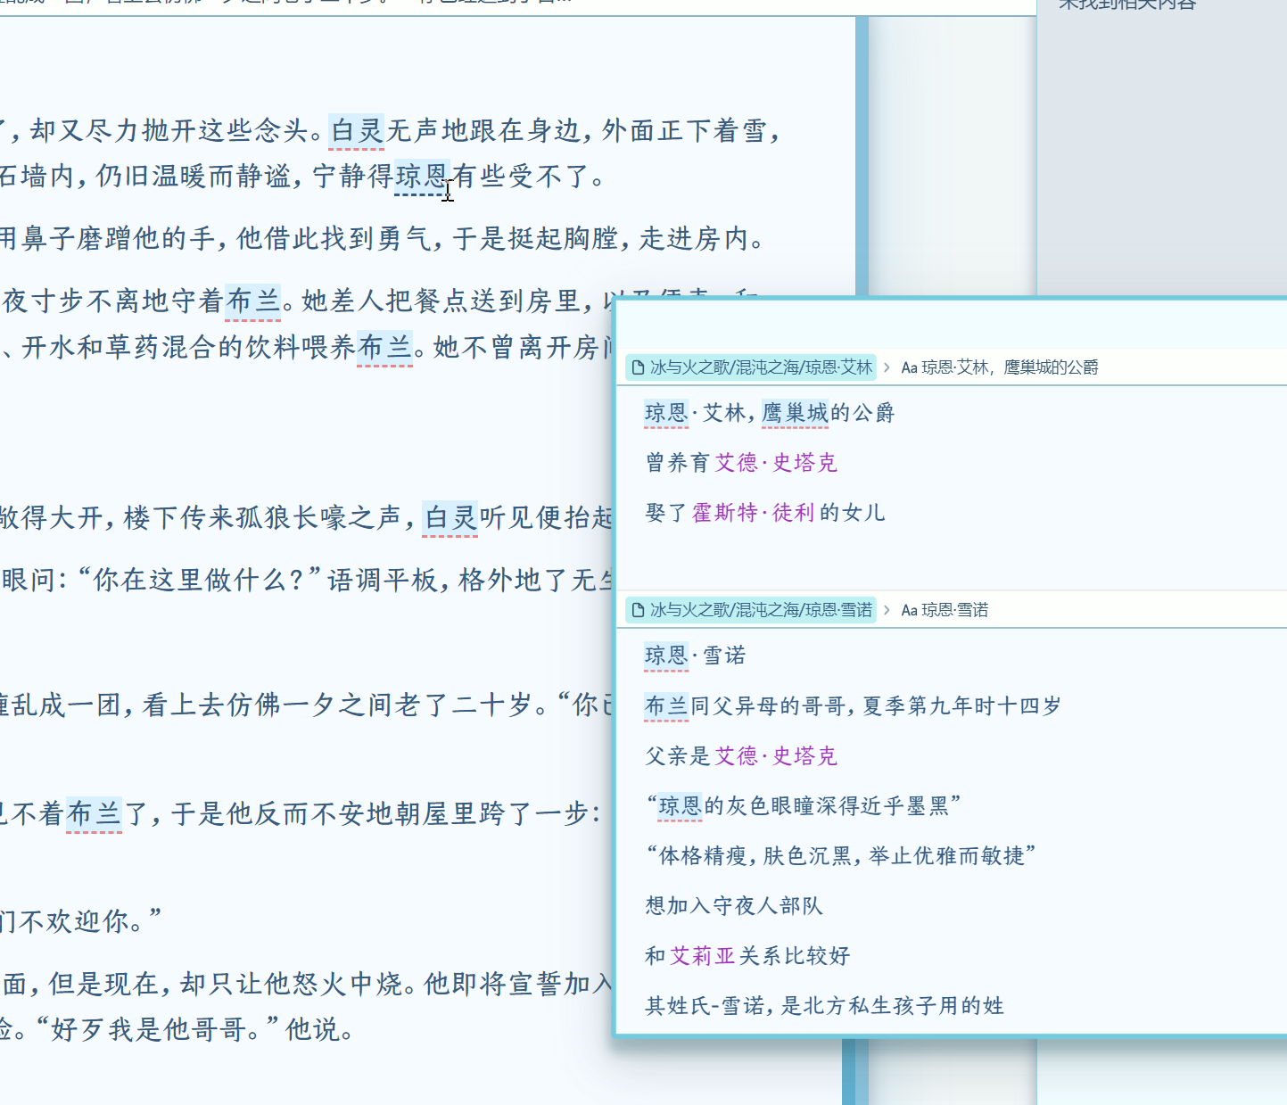The image size is (1287, 1105).
Task: Click popup quote 体格精瘦，肤色沉黑，举止优雅而敏捷
Action: 840,856
